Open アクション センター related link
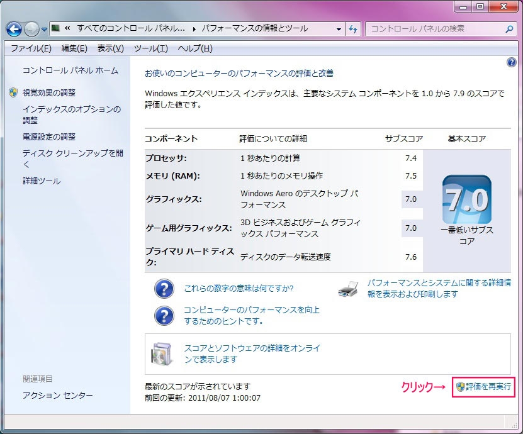The image size is (523, 434). (x=58, y=395)
